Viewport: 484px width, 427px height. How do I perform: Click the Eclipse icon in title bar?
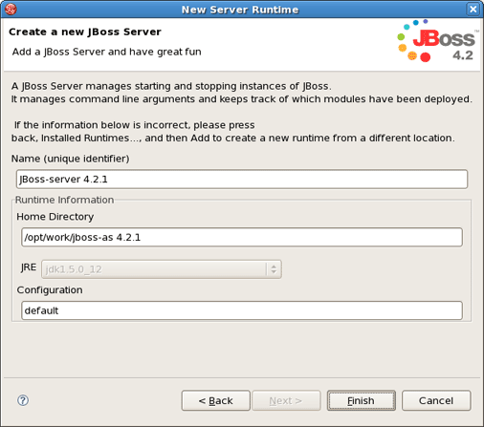pyautogui.click(x=11, y=10)
